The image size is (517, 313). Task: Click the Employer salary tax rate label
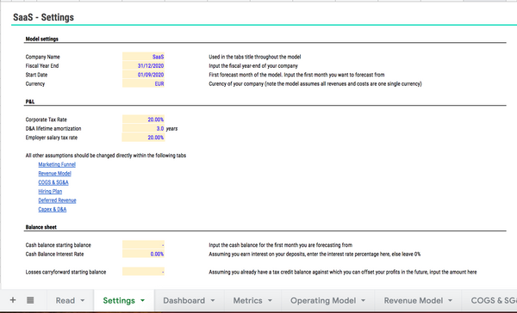(x=52, y=138)
